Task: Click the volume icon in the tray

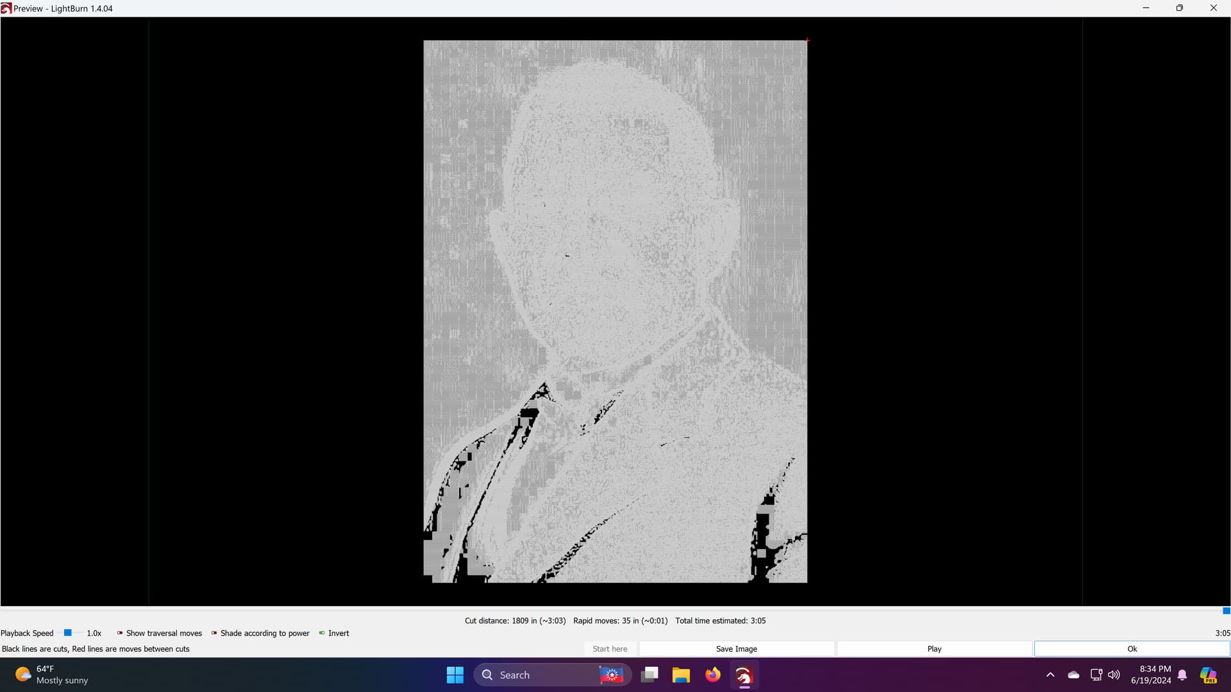Action: click(x=1114, y=674)
